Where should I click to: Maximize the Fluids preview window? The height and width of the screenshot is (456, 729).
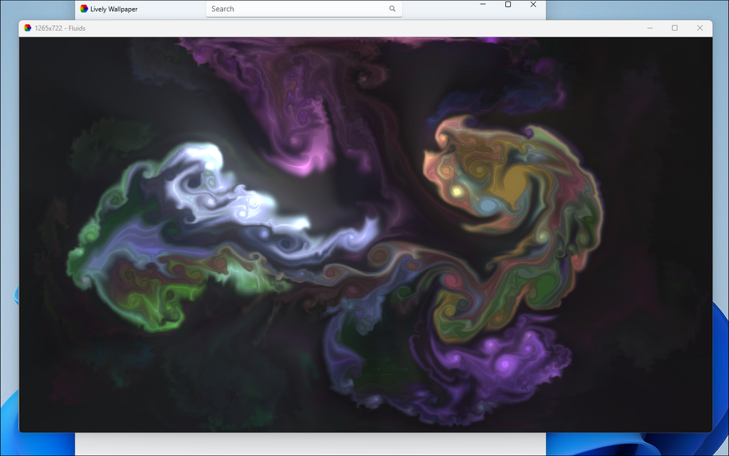[674, 28]
